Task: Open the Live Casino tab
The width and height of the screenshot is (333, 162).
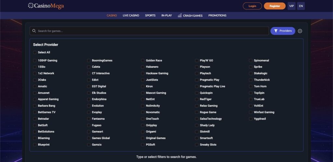Action: coord(131,16)
